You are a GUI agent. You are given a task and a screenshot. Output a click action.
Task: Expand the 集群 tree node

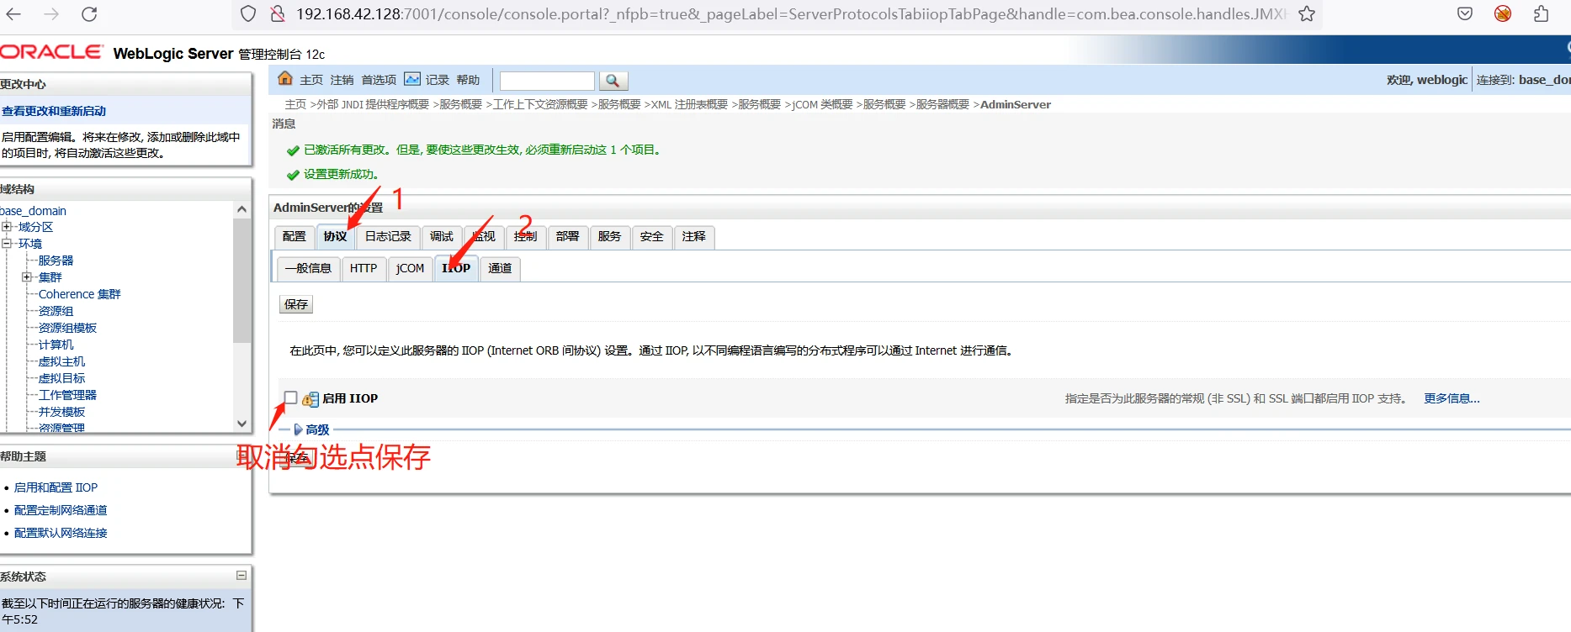click(27, 277)
